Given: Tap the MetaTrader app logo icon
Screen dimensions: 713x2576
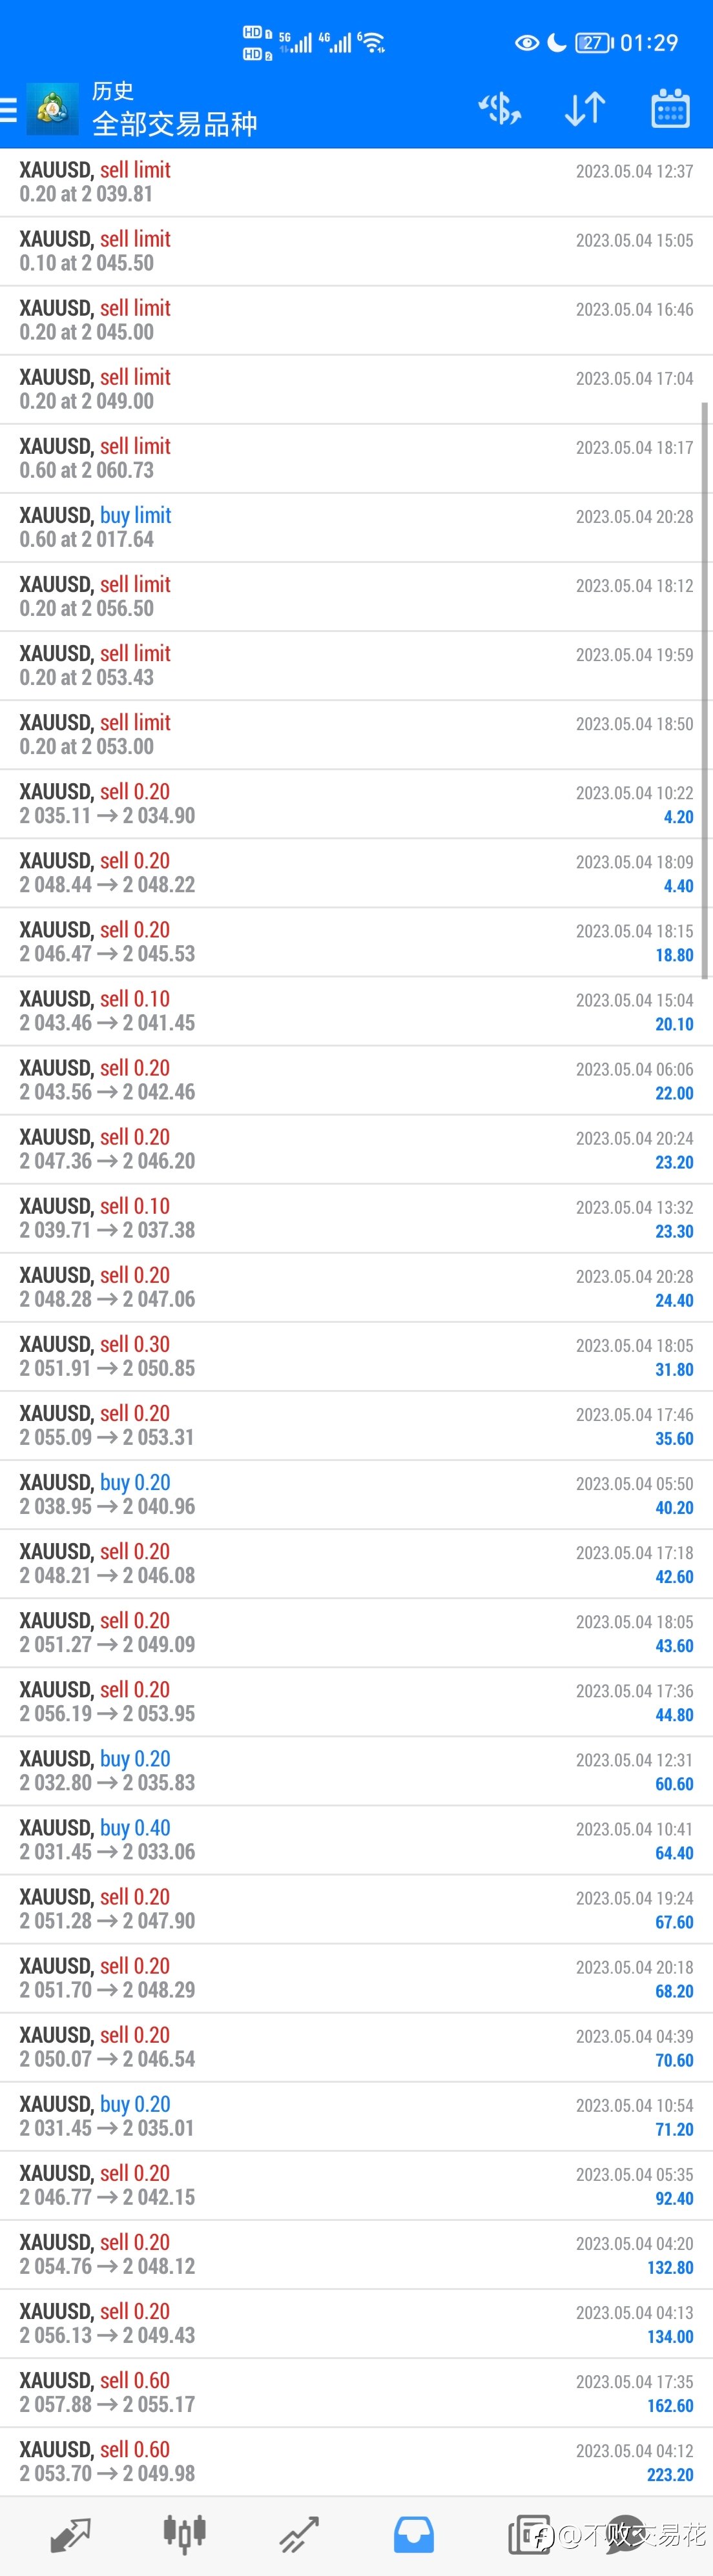Looking at the screenshot, I should [x=52, y=109].
